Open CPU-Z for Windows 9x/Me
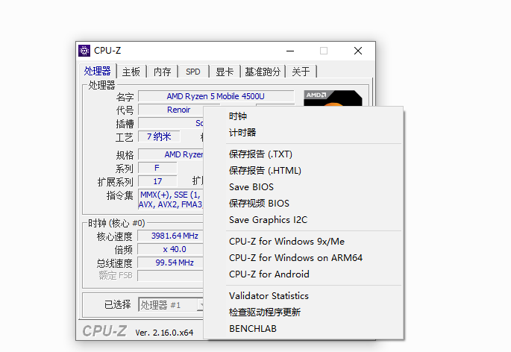 coord(304,241)
